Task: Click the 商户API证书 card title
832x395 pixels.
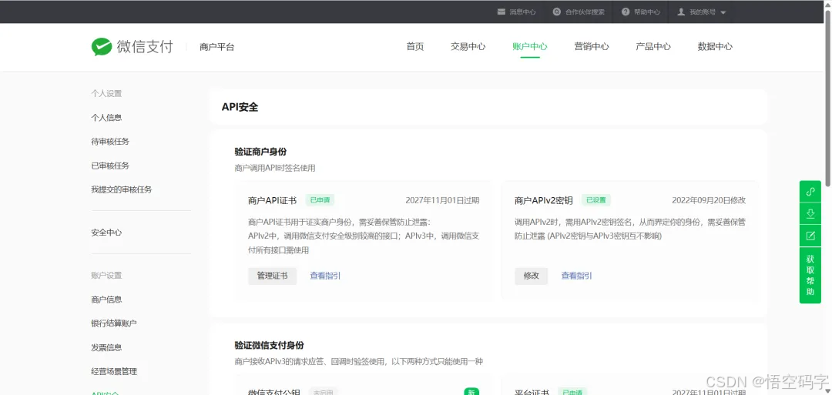Action: pyautogui.click(x=272, y=200)
